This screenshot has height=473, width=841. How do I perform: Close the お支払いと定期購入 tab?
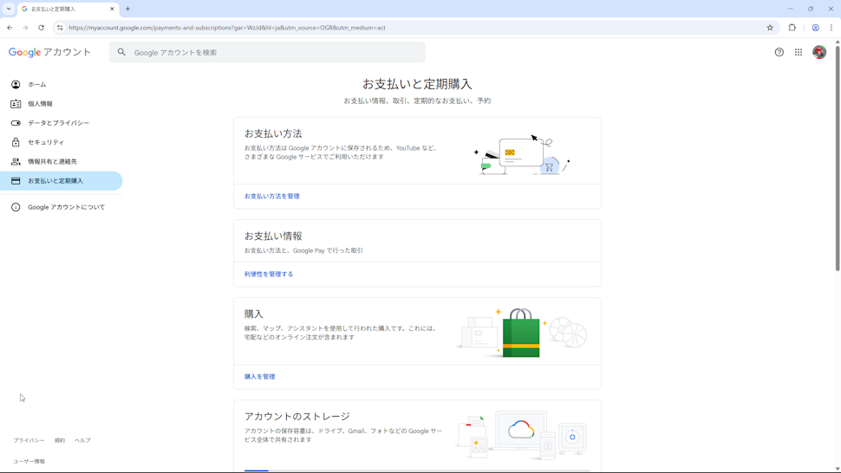pos(112,9)
